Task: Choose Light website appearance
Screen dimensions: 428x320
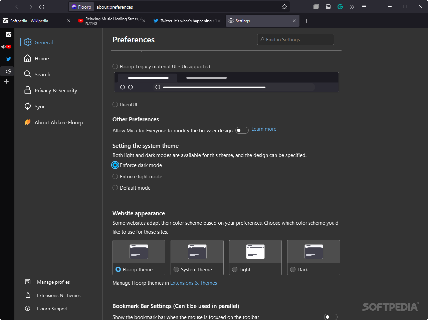Action: pos(255,258)
